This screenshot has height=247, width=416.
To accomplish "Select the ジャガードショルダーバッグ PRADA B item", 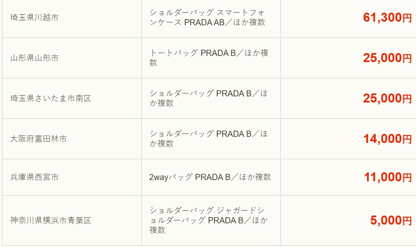I will click(x=208, y=220).
